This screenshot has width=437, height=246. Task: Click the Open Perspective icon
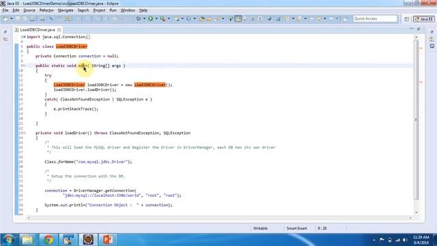tap(407, 19)
